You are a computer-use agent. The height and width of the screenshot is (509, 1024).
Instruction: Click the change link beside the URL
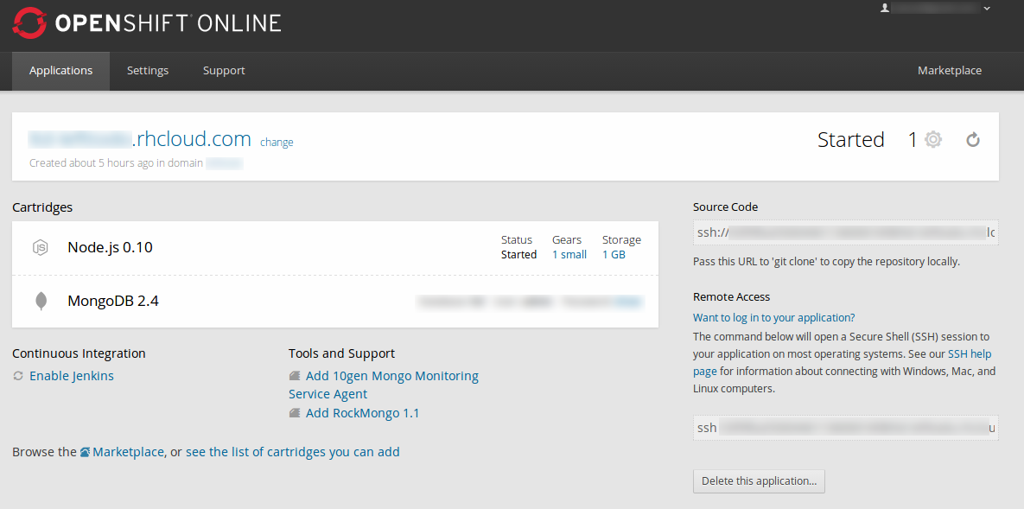coord(277,142)
